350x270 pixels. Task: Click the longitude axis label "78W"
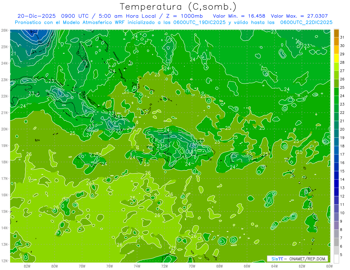[82, 266]
